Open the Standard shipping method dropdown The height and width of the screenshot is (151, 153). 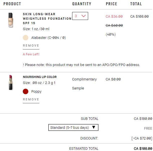pyautogui.click(x=73, y=128)
